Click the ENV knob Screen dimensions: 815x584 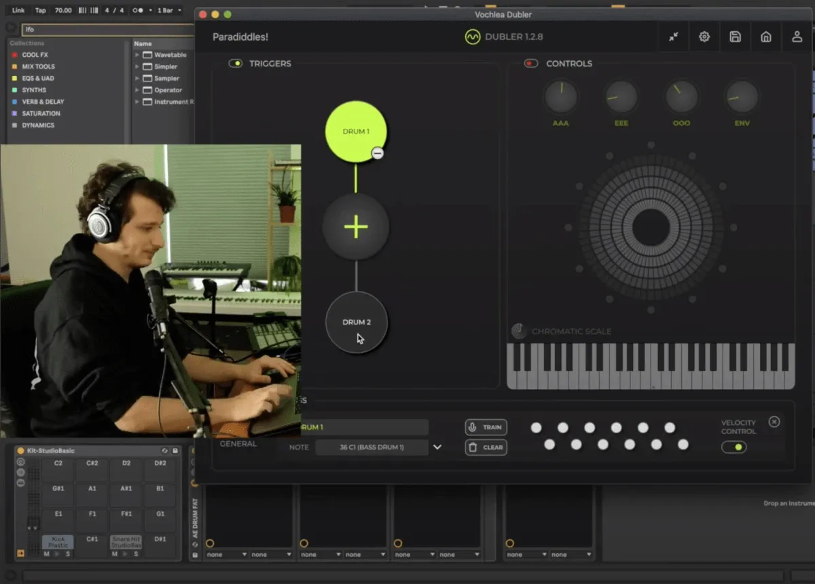742,97
